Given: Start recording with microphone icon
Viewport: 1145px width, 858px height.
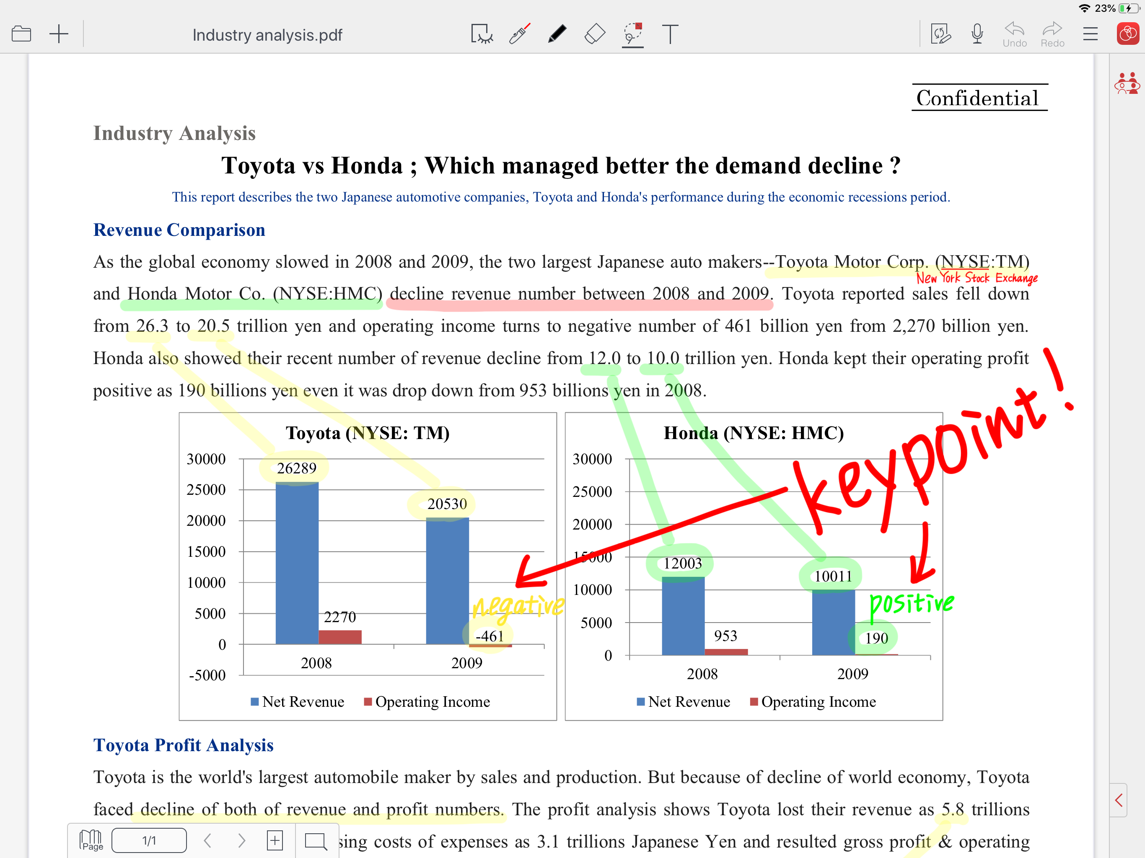Looking at the screenshot, I should 977,34.
